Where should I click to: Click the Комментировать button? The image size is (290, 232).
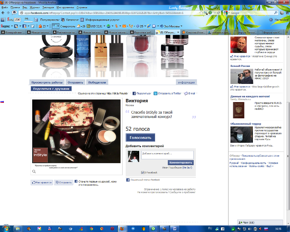click(x=181, y=162)
